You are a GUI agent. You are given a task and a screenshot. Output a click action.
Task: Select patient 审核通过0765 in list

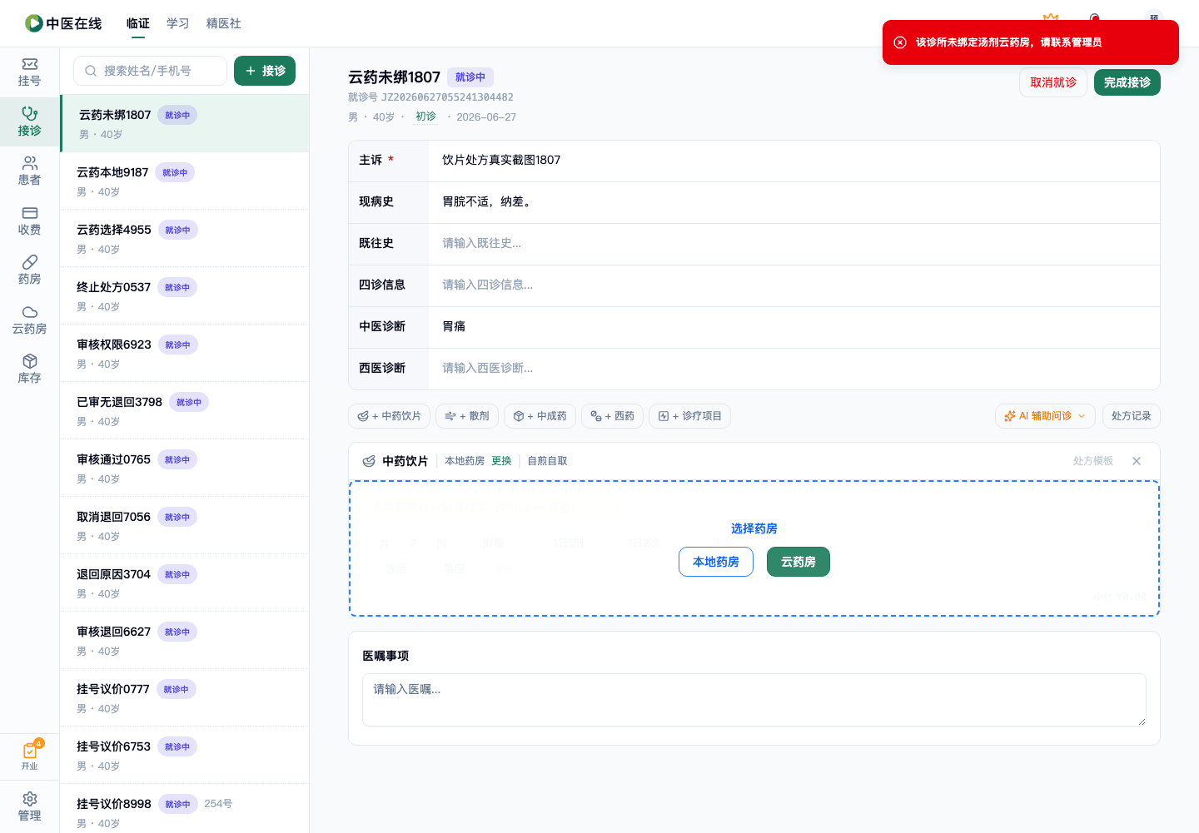(x=185, y=468)
